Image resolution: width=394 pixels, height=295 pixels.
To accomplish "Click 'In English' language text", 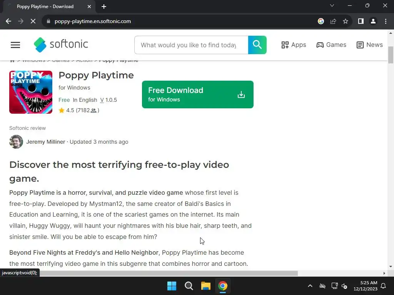I will (85, 100).
